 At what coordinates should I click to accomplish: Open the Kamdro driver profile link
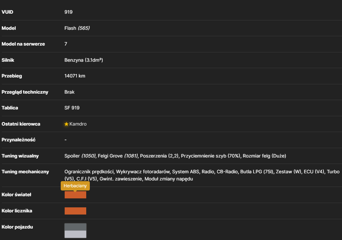click(x=78, y=124)
